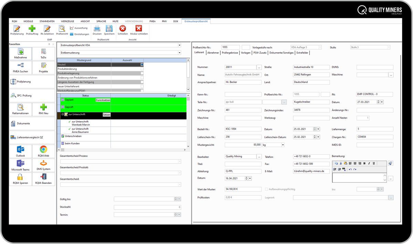Toggle the Neuteil Auswahl checkbox
This screenshot has width=413, height=244.
point(142,65)
